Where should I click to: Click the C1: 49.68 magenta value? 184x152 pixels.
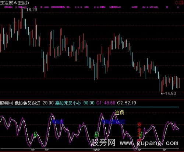pos(106,103)
